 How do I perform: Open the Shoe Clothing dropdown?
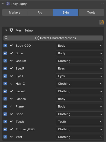pyautogui.click(x=79, y=114)
